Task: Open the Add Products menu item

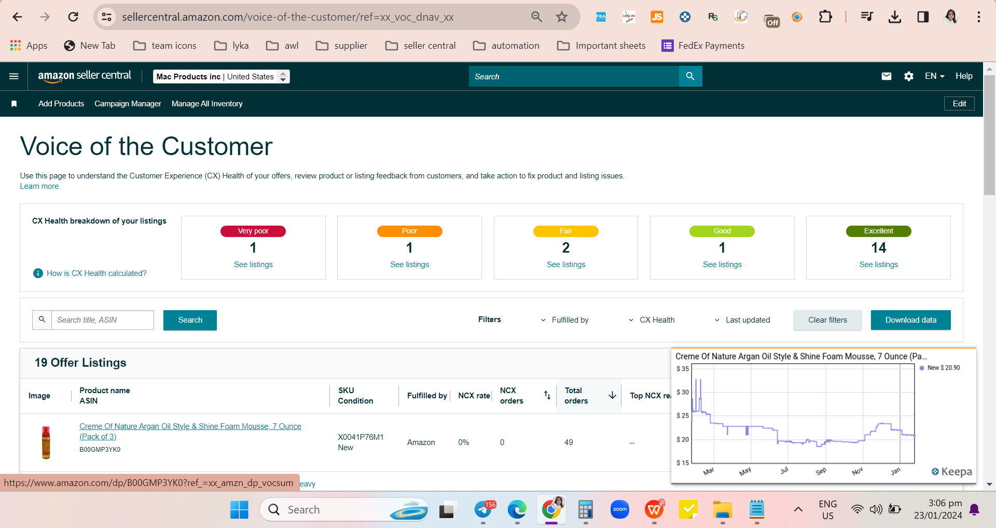Action: click(61, 104)
